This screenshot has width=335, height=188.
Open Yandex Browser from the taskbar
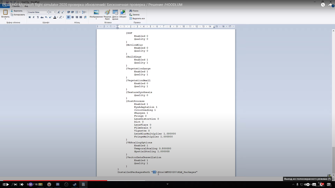point(49,184)
